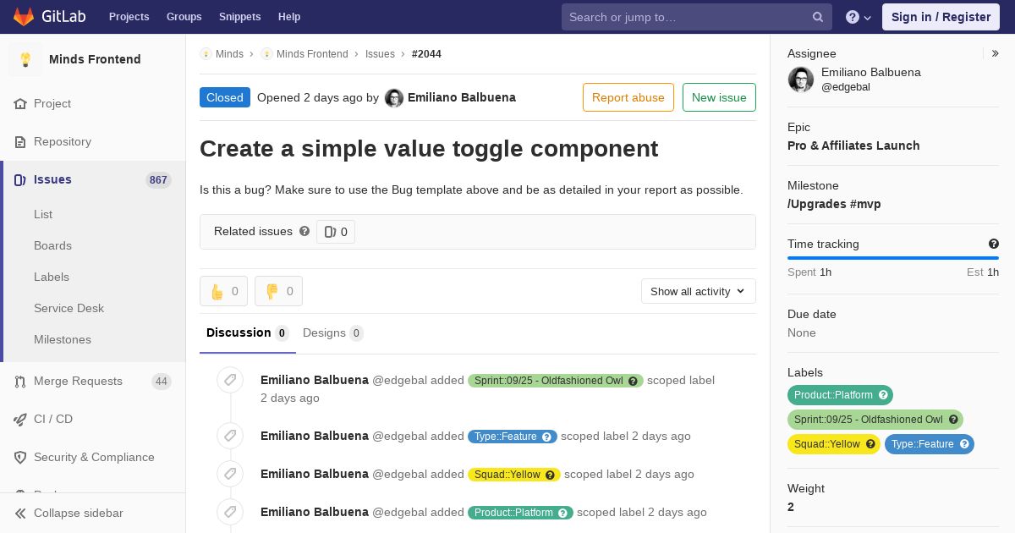Click the Pro & Affiliates Launch epic link
Image resolution: width=1015 pixels, height=533 pixels.
[x=853, y=146]
